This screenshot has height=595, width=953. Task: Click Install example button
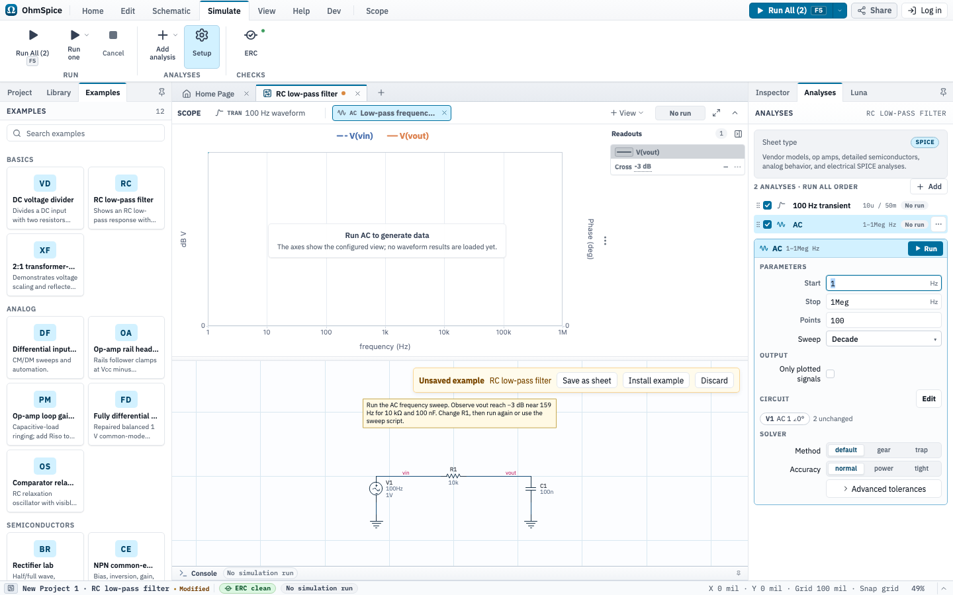[656, 381]
